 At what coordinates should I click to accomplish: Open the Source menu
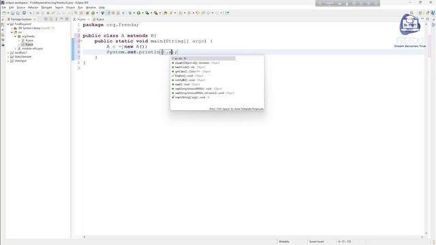pyautogui.click(x=21, y=7)
